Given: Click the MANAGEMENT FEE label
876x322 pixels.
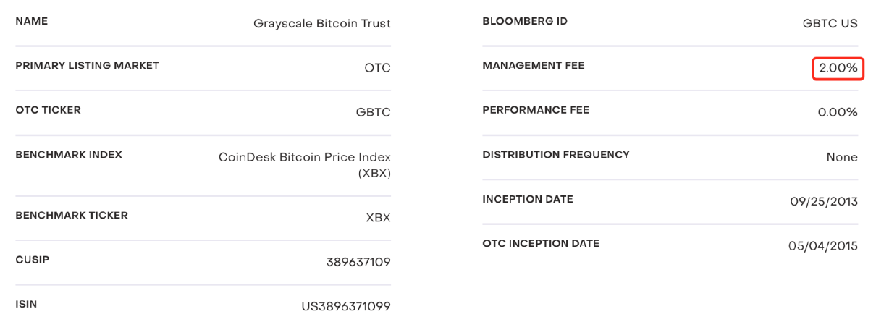Looking at the screenshot, I should click(533, 65).
